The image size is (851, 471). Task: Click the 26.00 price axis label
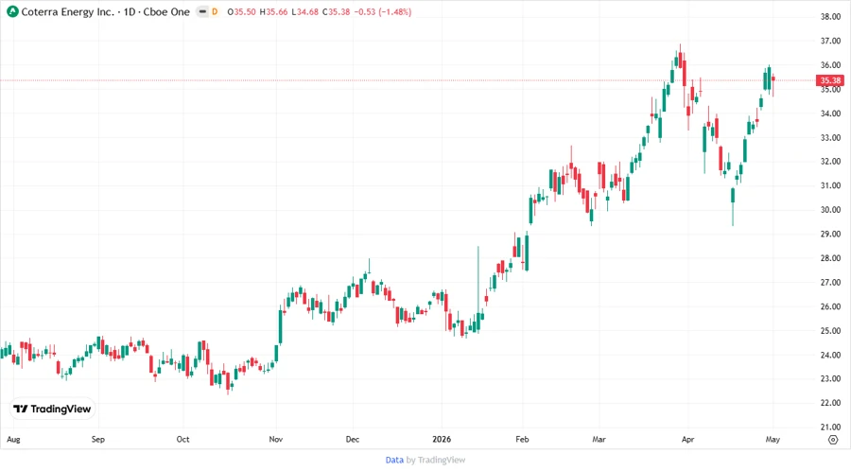(x=830, y=306)
